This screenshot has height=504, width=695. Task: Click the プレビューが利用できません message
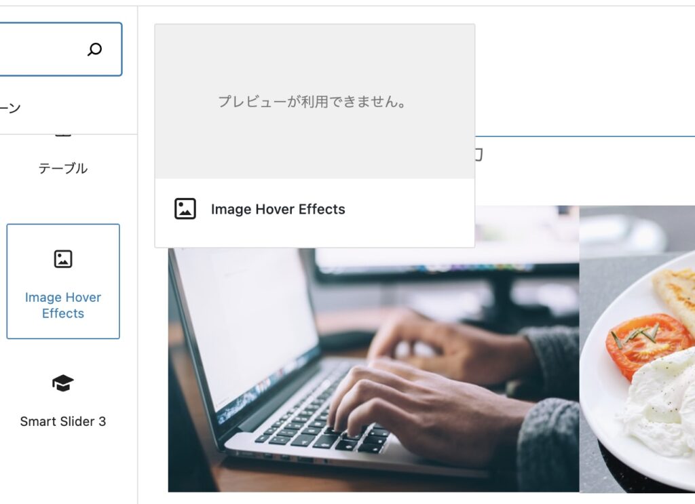312,102
